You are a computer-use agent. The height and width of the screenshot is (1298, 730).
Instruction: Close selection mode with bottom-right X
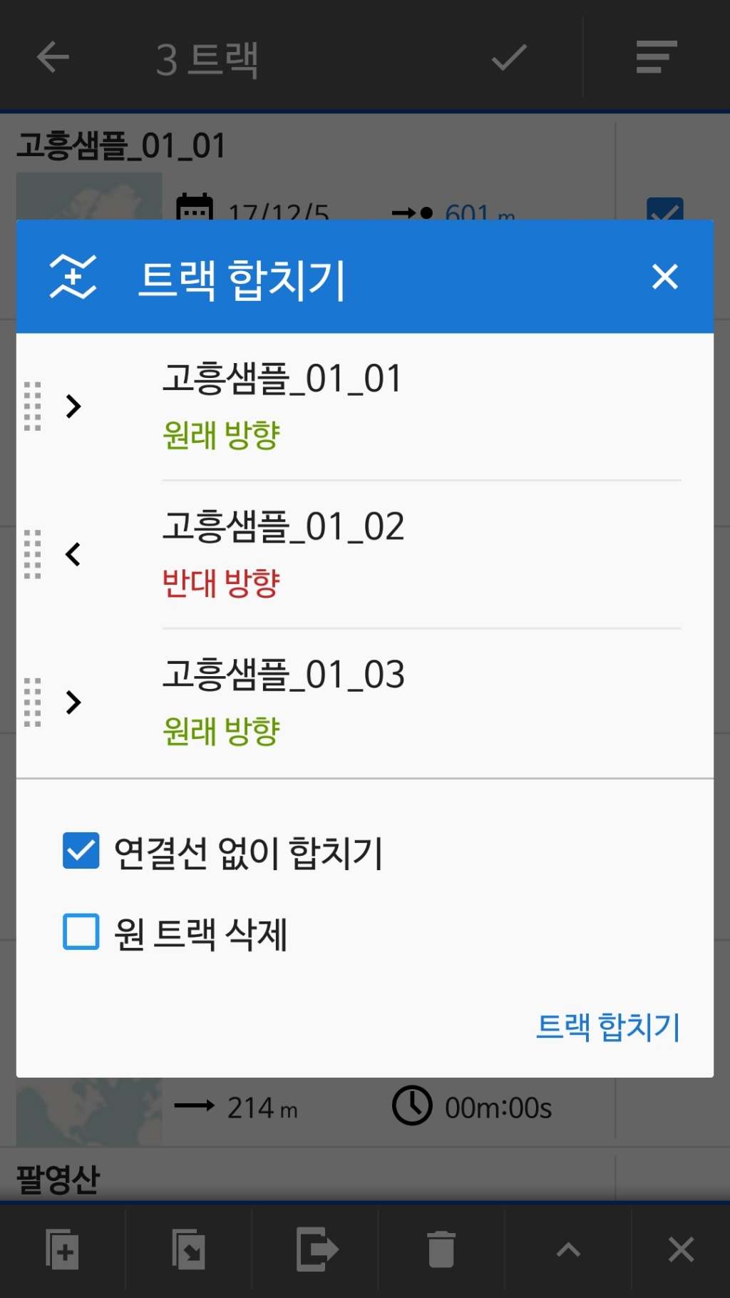pyautogui.click(x=681, y=1250)
